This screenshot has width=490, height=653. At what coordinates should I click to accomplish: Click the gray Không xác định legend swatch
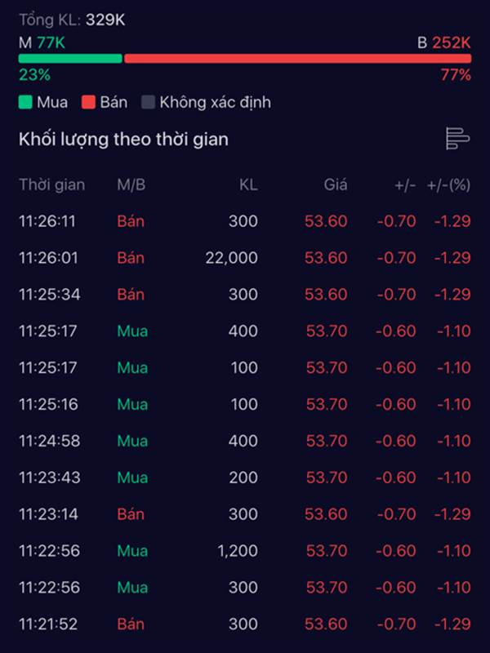tap(148, 102)
